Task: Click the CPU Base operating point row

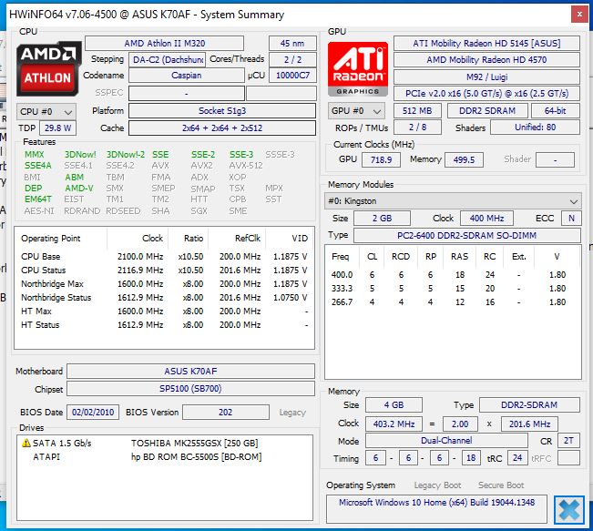Action: 164,257
